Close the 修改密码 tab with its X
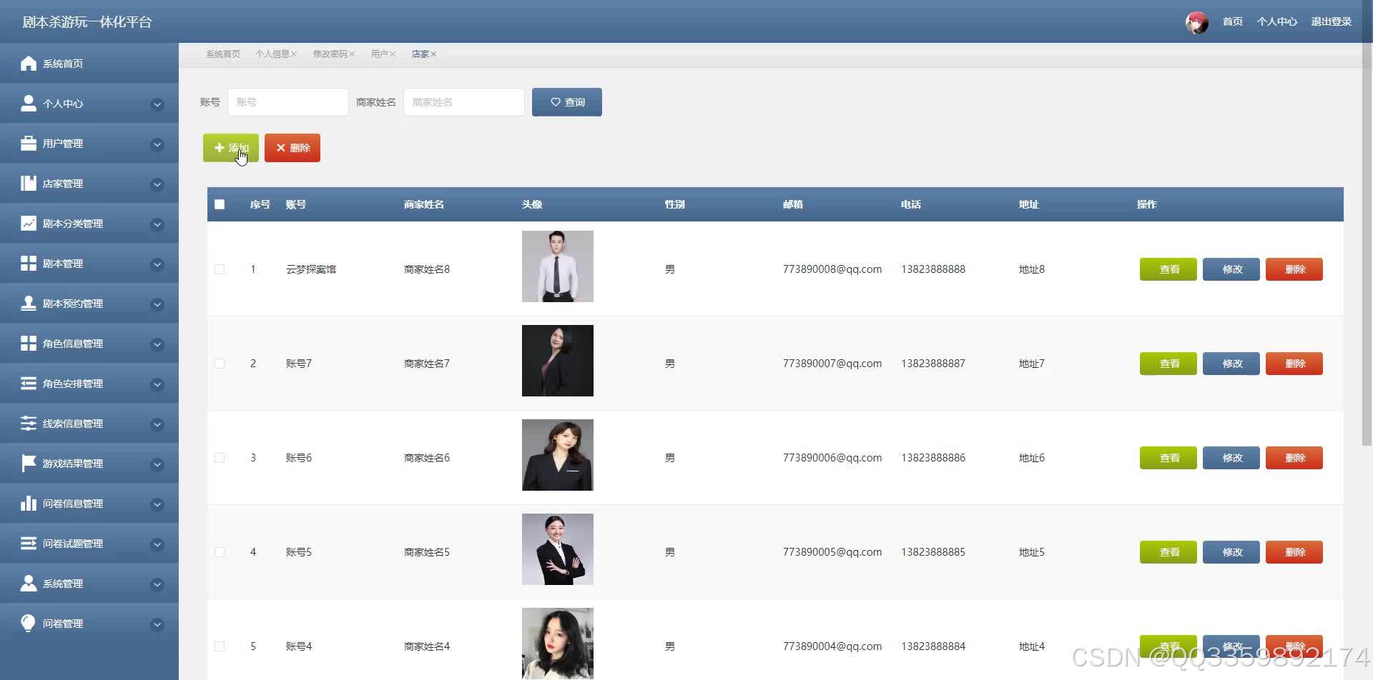The width and height of the screenshot is (1373, 680). (x=352, y=54)
